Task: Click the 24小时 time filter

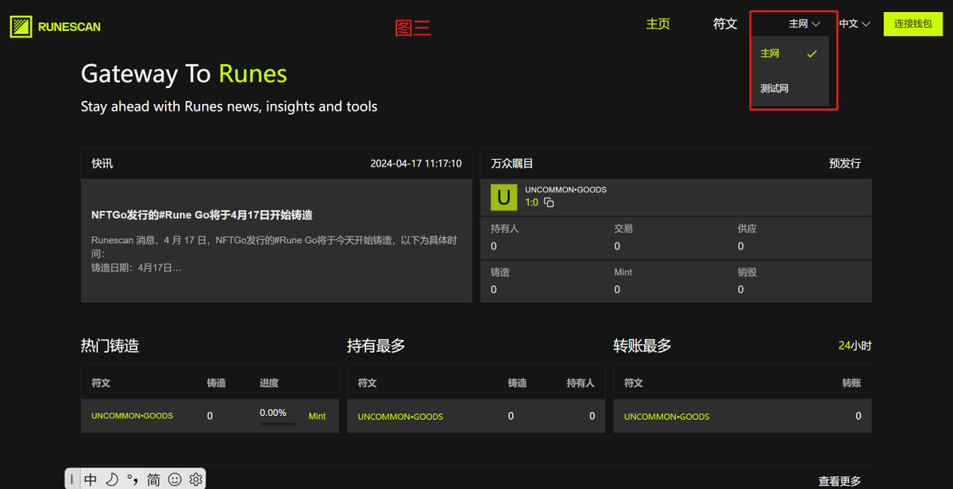Action: pos(855,346)
